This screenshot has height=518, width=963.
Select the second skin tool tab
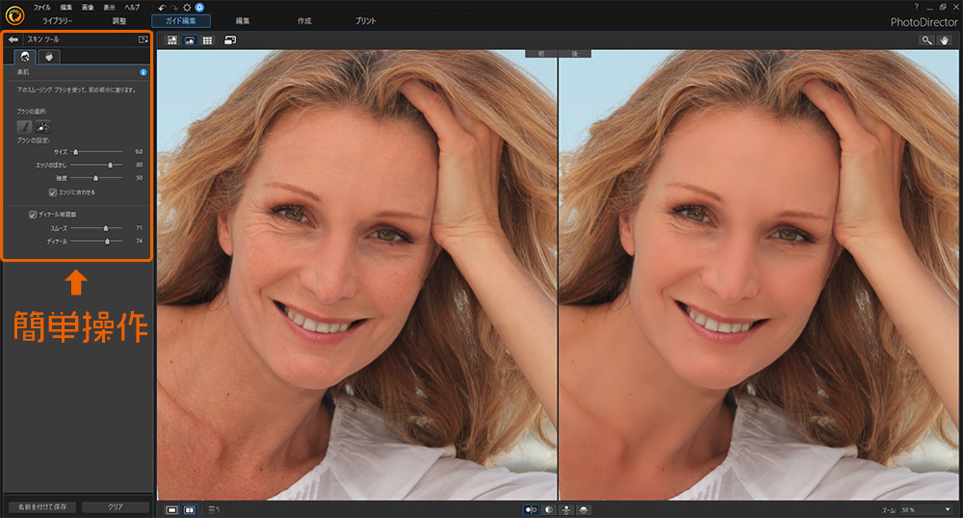pyautogui.click(x=48, y=57)
